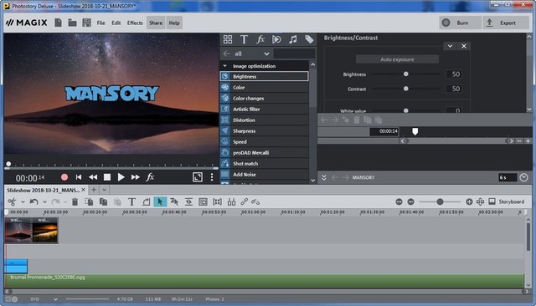This screenshot has height=306, width=536.
Task: Open the Effects menu
Action: pyautogui.click(x=135, y=23)
